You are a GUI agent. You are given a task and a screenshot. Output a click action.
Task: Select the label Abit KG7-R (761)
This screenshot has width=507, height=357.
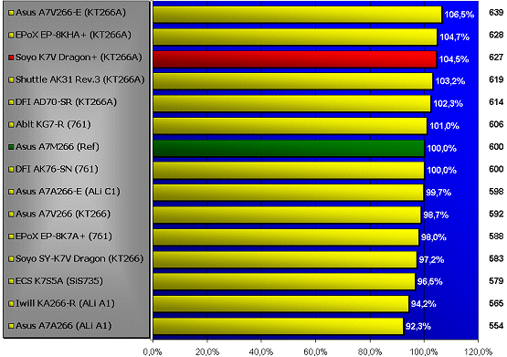click(53, 124)
